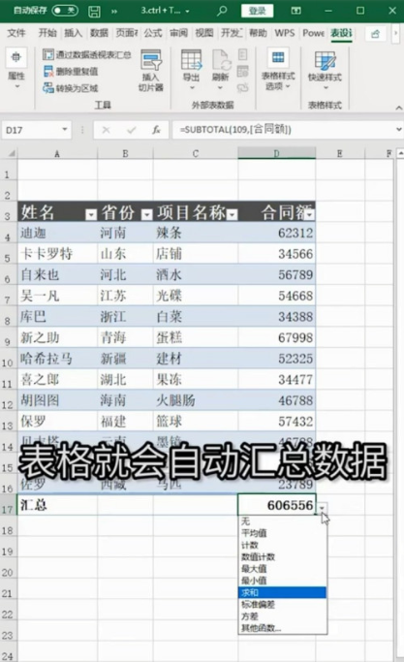Switch to the 插入 ribbon tab
Viewport: 404px width, 662px height.
pyautogui.click(x=73, y=33)
